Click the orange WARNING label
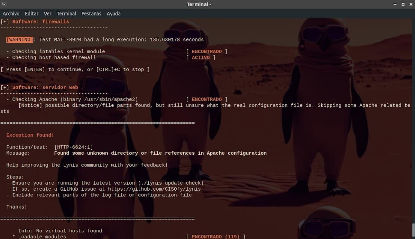 click(20, 40)
